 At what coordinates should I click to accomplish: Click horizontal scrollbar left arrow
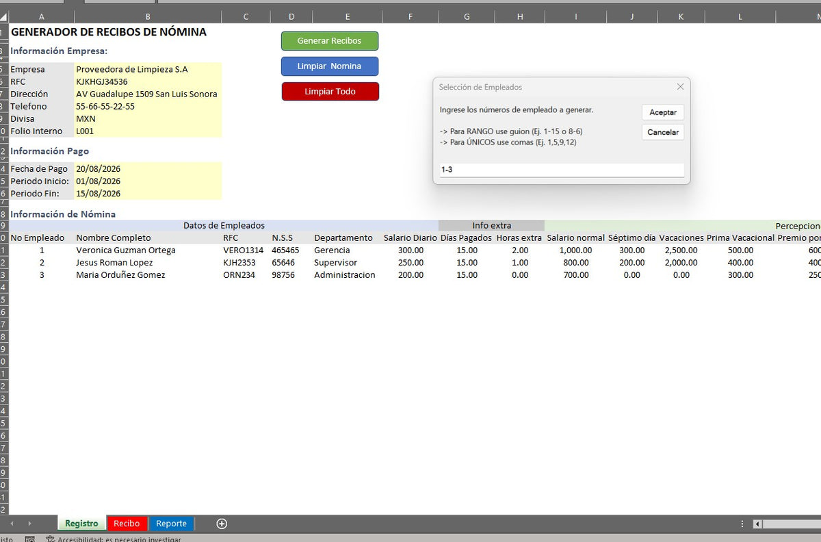pos(757,524)
